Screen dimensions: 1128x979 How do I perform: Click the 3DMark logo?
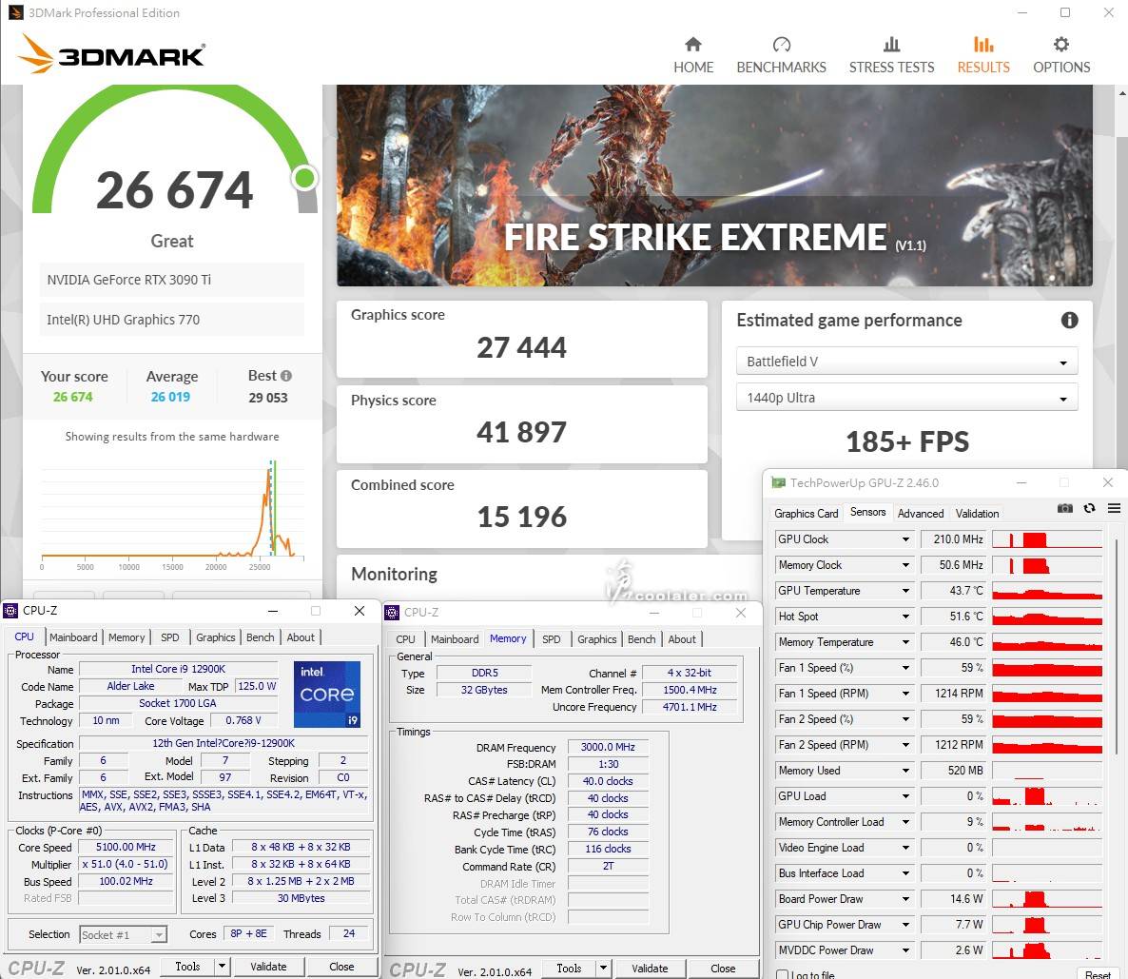click(110, 54)
